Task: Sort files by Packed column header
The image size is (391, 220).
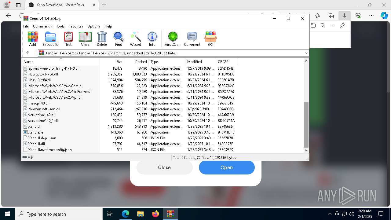Action: [x=136, y=61]
